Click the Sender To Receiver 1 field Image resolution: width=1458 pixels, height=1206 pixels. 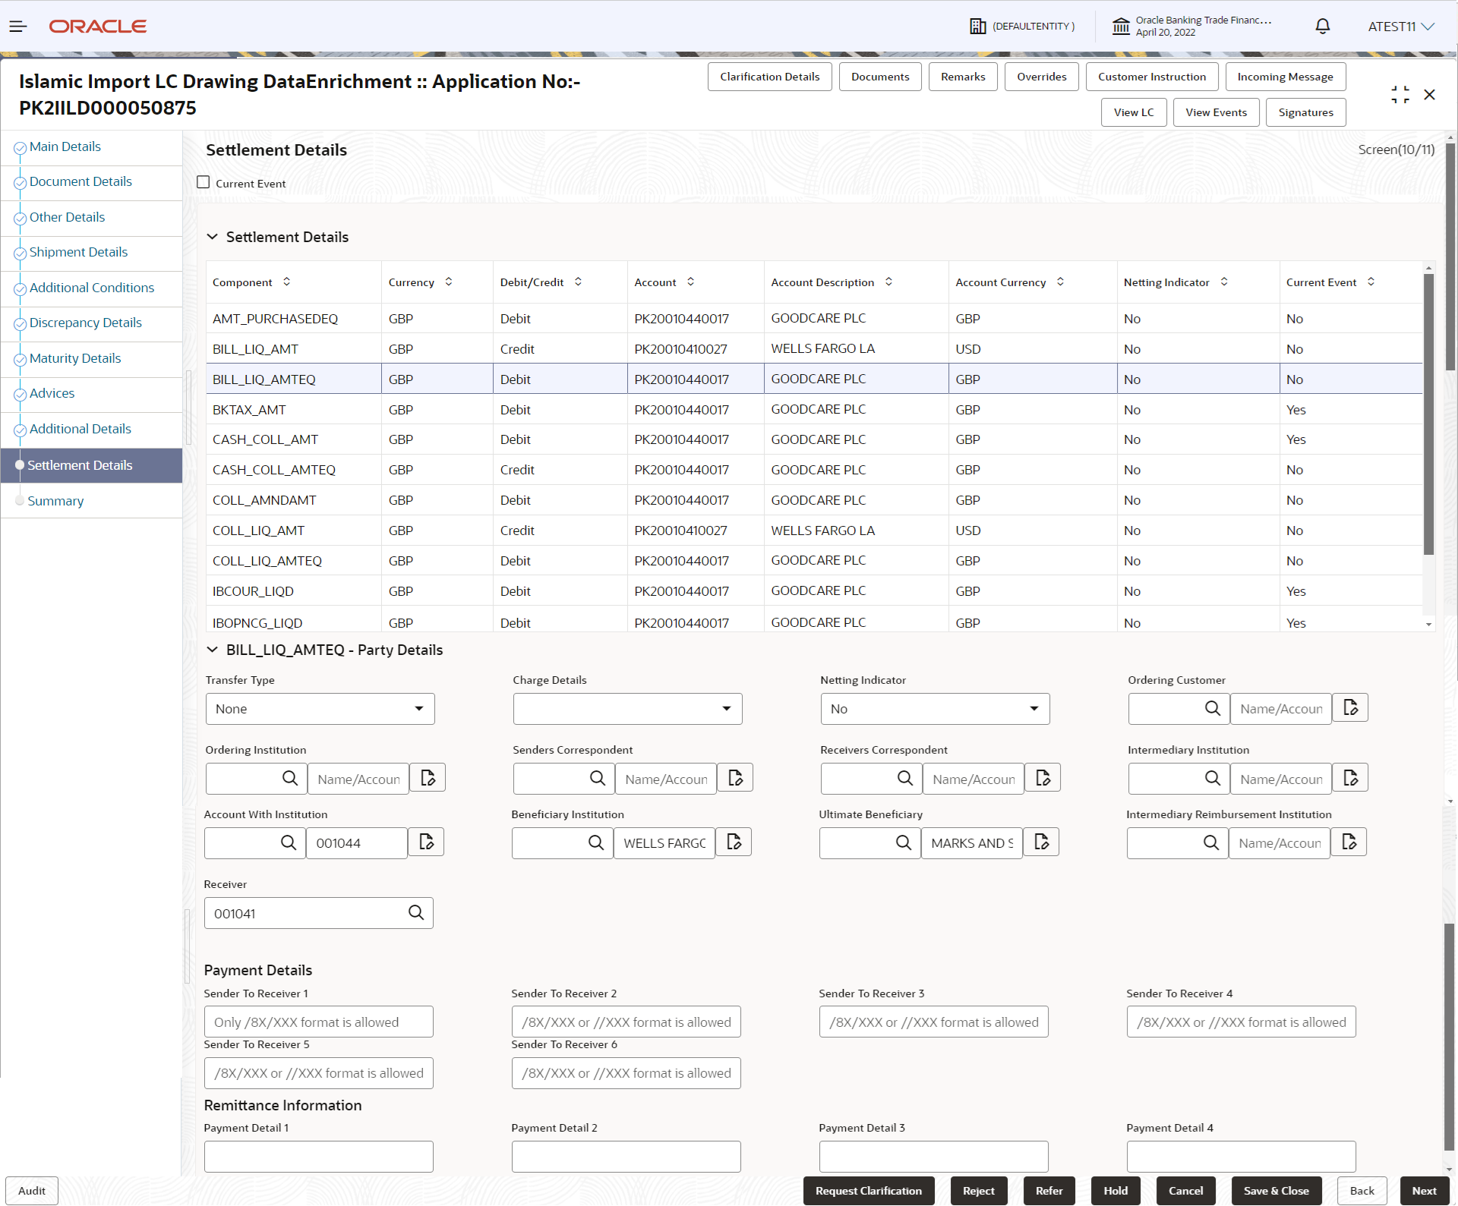click(x=319, y=1022)
